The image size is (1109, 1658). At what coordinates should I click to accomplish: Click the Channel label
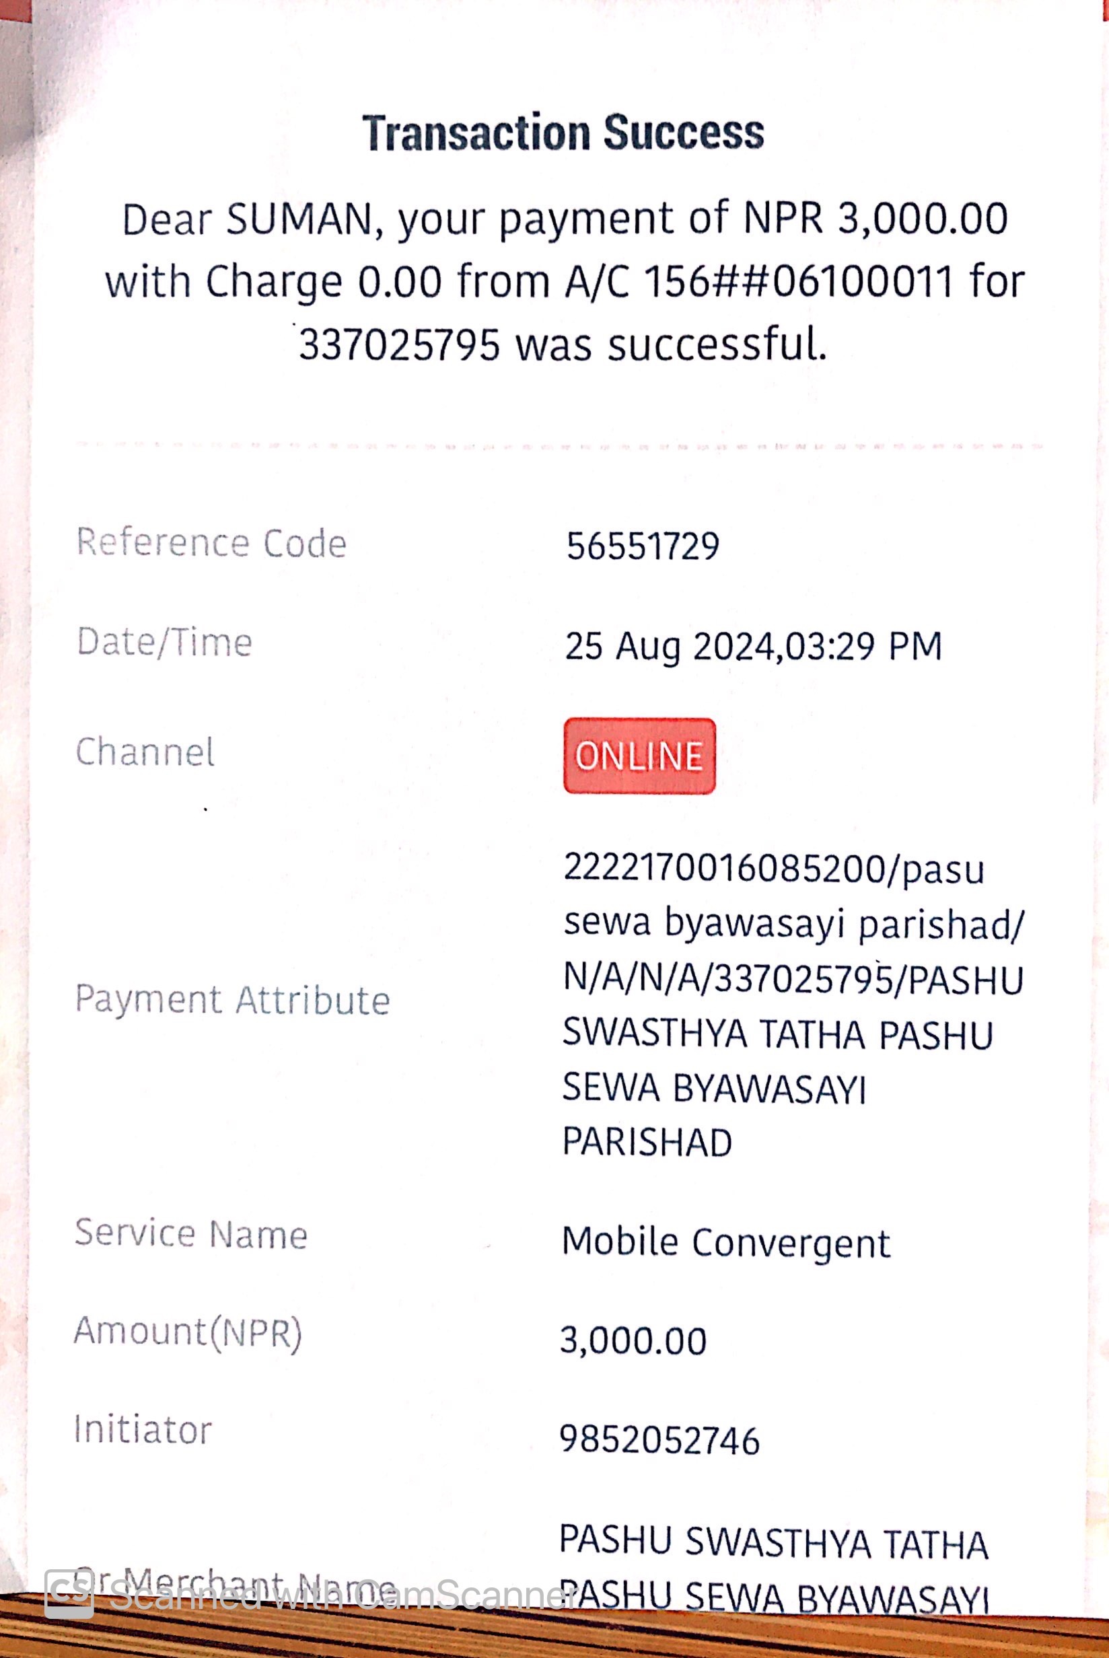pos(144,752)
